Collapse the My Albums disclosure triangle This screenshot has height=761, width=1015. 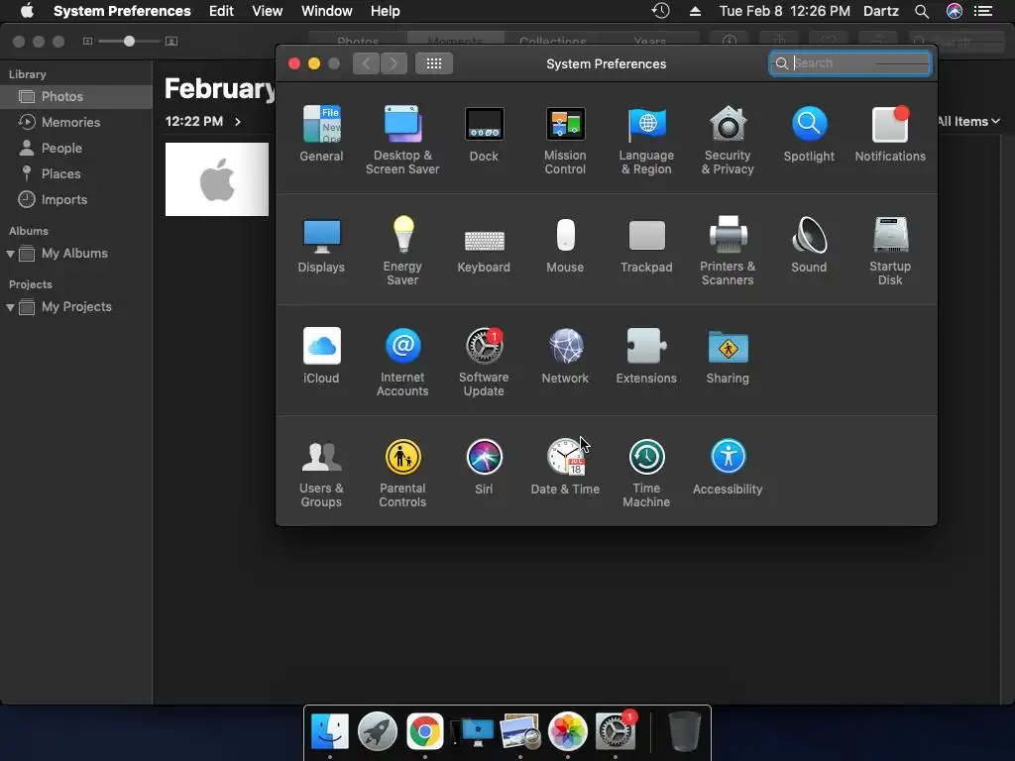pos(10,254)
